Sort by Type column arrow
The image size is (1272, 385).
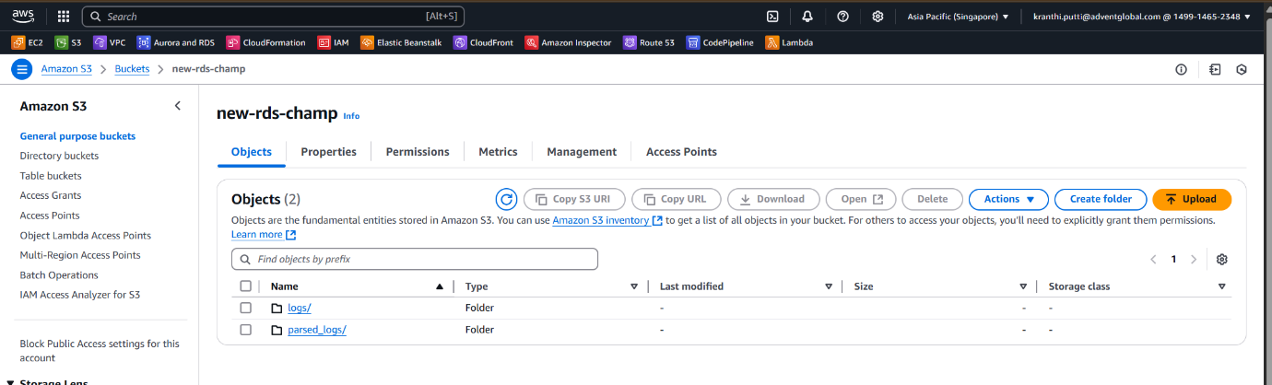pyautogui.click(x=634, y=286)
